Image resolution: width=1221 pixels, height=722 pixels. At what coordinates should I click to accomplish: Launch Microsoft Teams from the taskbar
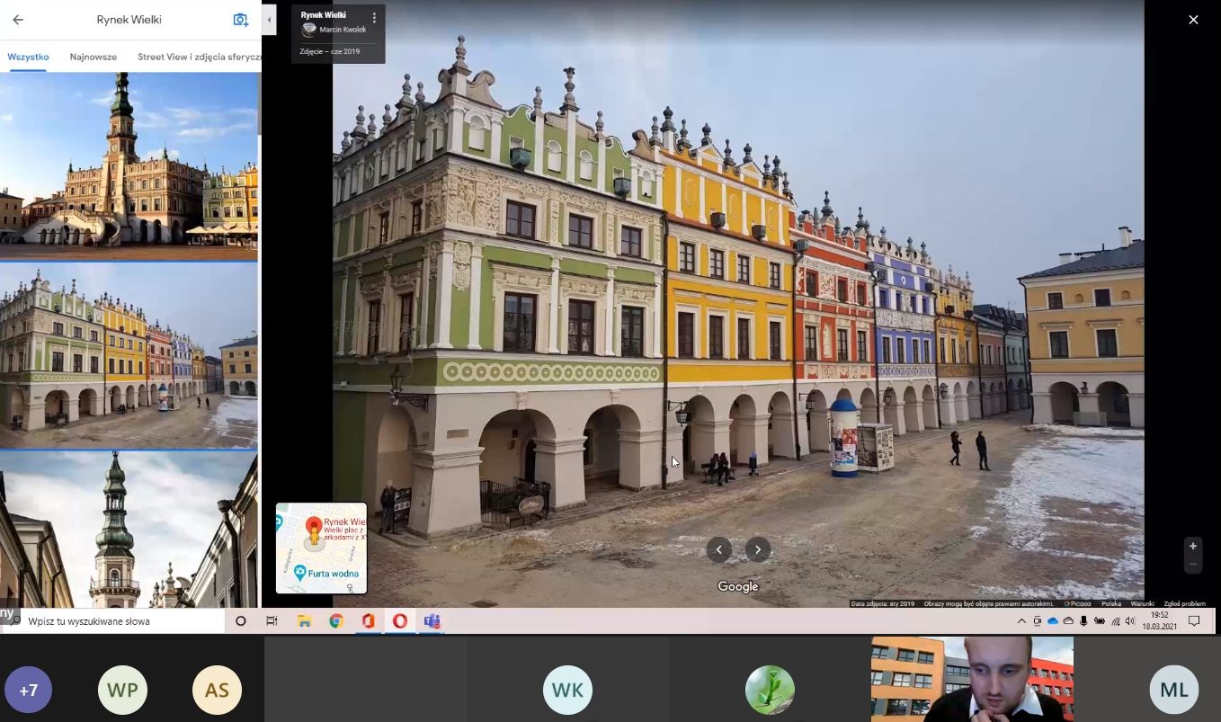click(x=432, y=621)
